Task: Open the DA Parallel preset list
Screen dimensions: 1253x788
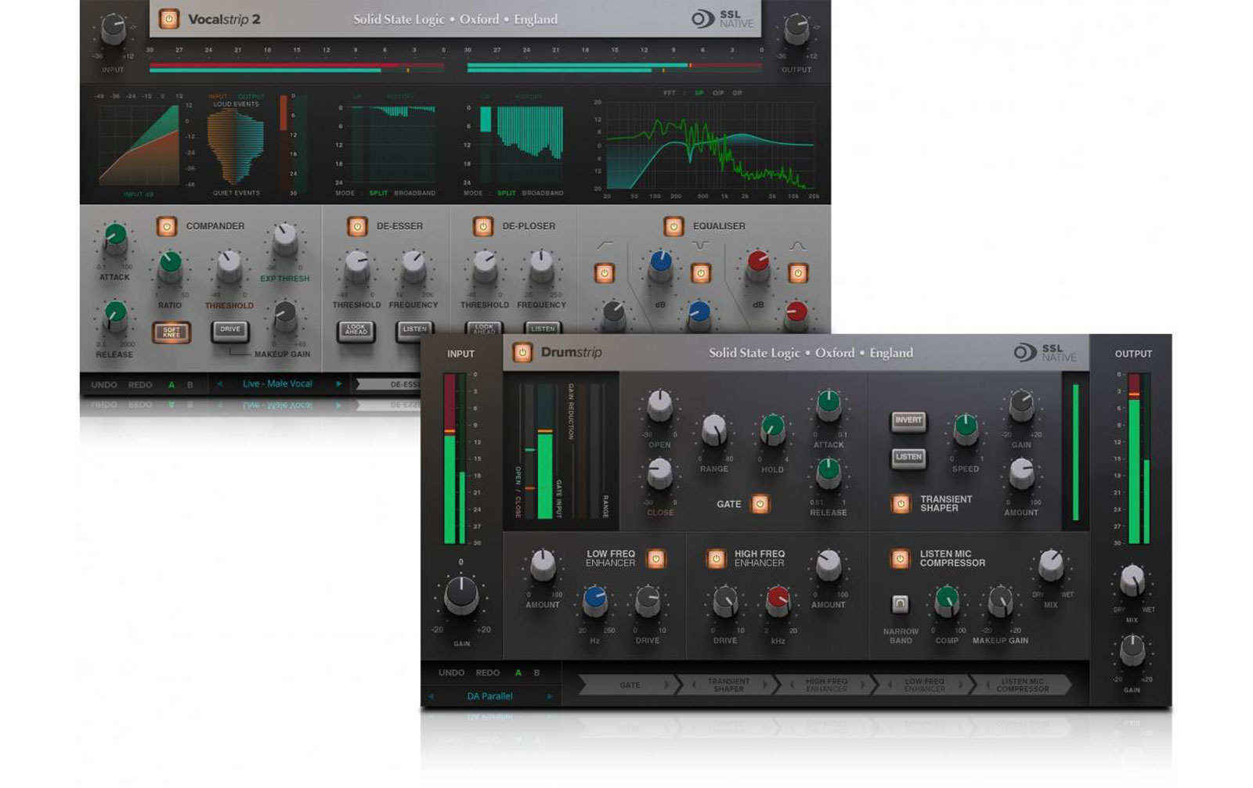Action: (x=490, y=696)
